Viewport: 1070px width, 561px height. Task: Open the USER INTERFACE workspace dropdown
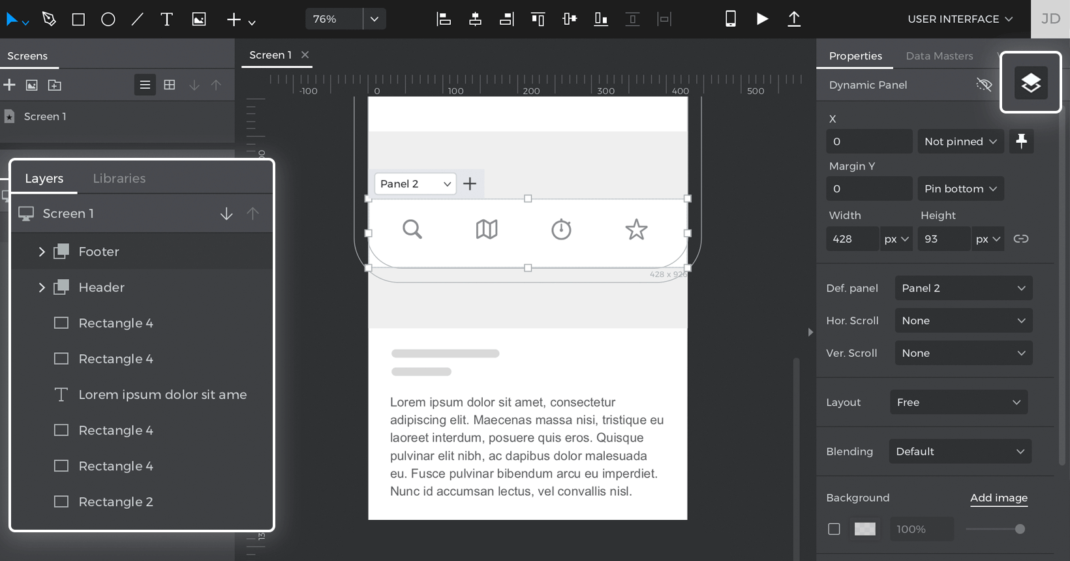pos(960,19)
